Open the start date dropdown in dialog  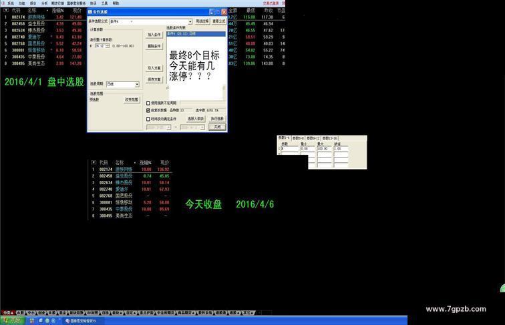(168, 127)
